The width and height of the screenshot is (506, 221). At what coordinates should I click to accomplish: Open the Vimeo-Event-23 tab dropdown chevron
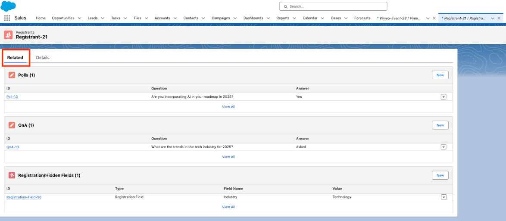(x=428, y=19)
